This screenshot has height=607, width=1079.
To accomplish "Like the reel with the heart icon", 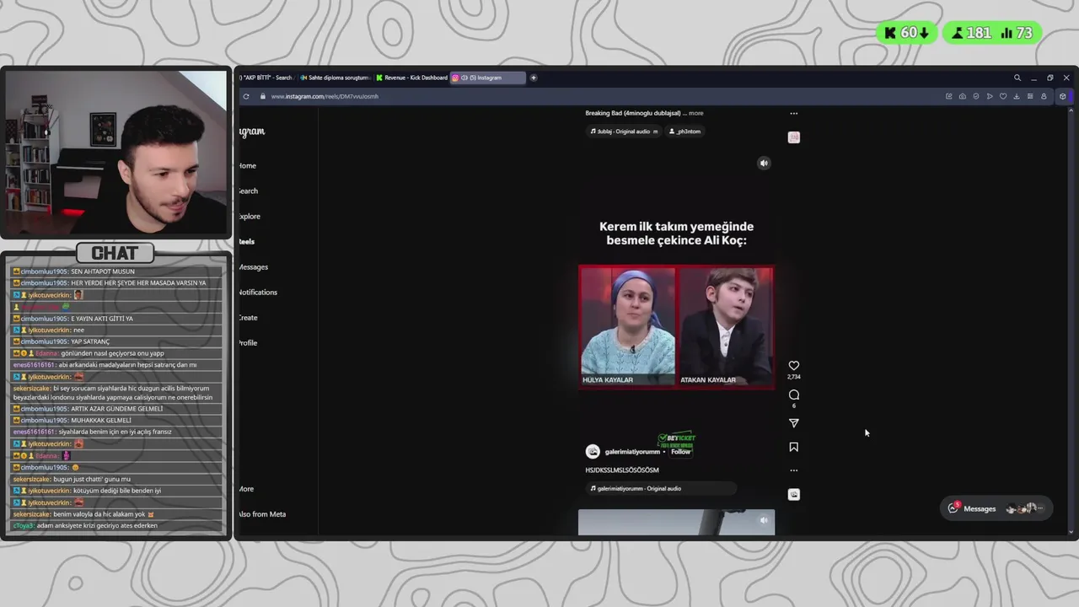I will click(x=793, y=366).
